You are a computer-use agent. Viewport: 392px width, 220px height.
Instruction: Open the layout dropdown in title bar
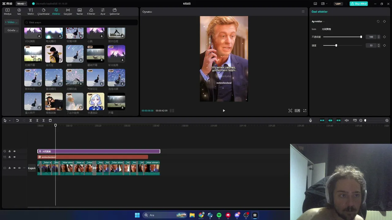tap(324, 4)
